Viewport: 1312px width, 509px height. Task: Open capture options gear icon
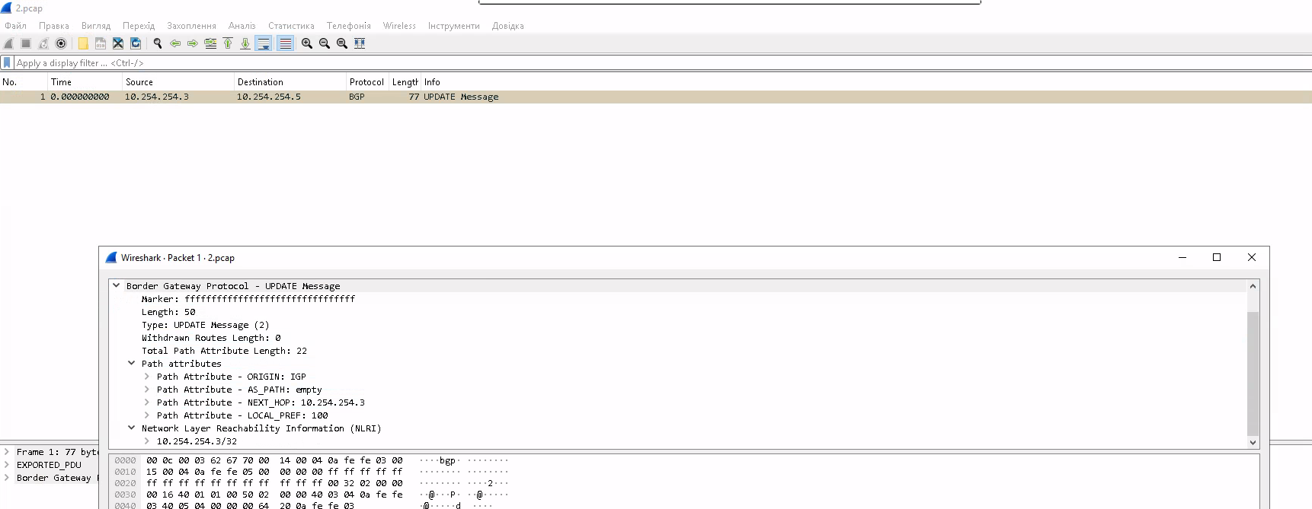click(x=61, y=43)
